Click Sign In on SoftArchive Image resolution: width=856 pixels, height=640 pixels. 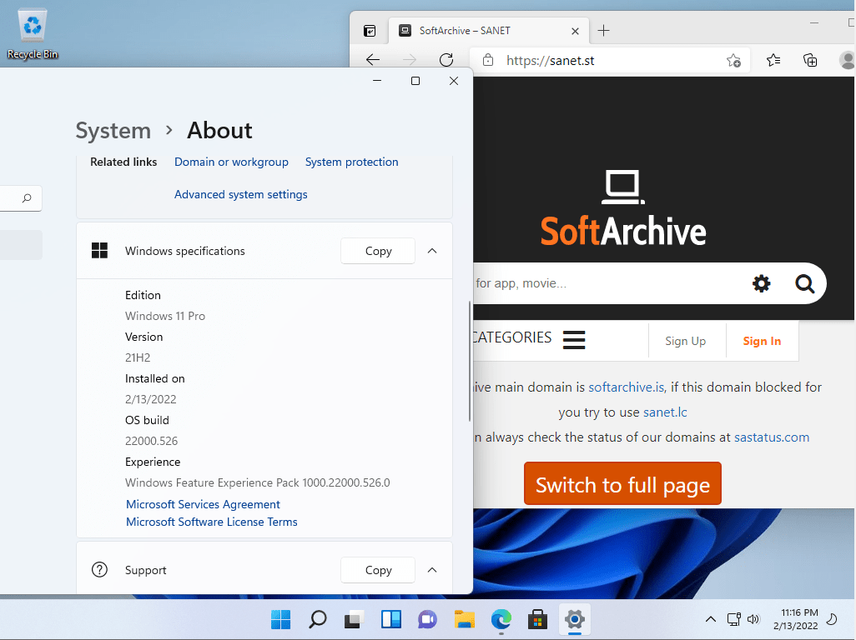(762, 341)
